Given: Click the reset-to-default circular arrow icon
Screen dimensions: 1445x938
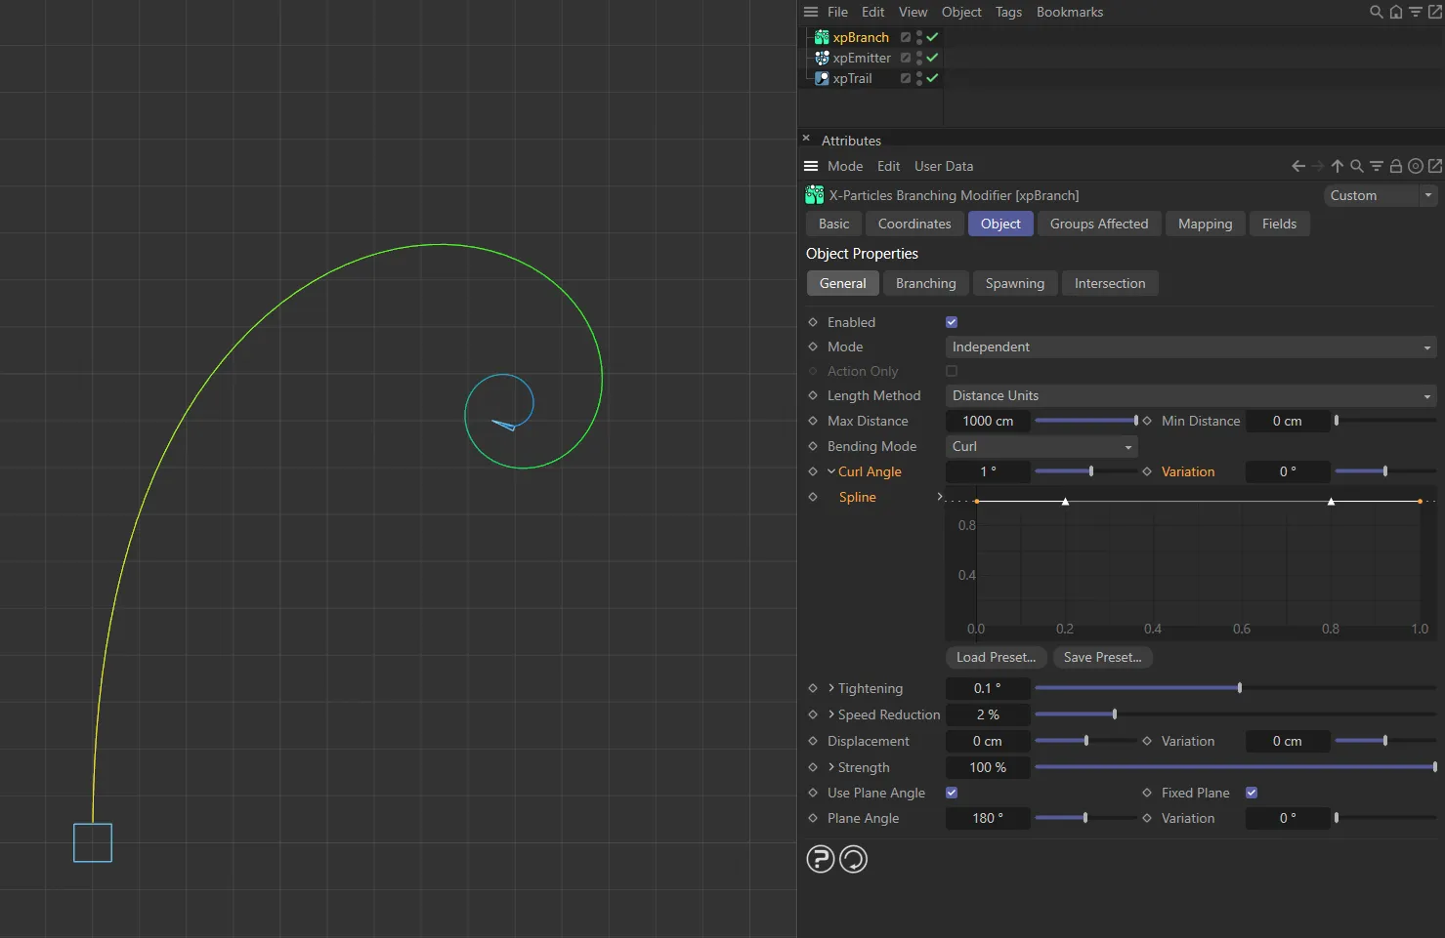Looking at the screenshot, I should (x=853, y=859).
